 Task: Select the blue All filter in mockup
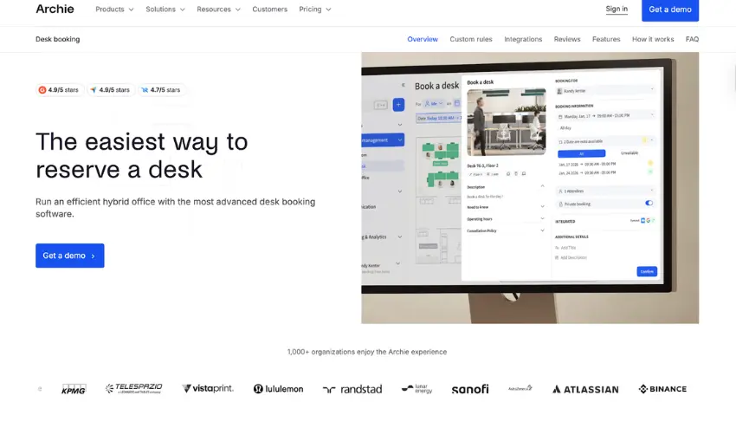click(582, 153)
